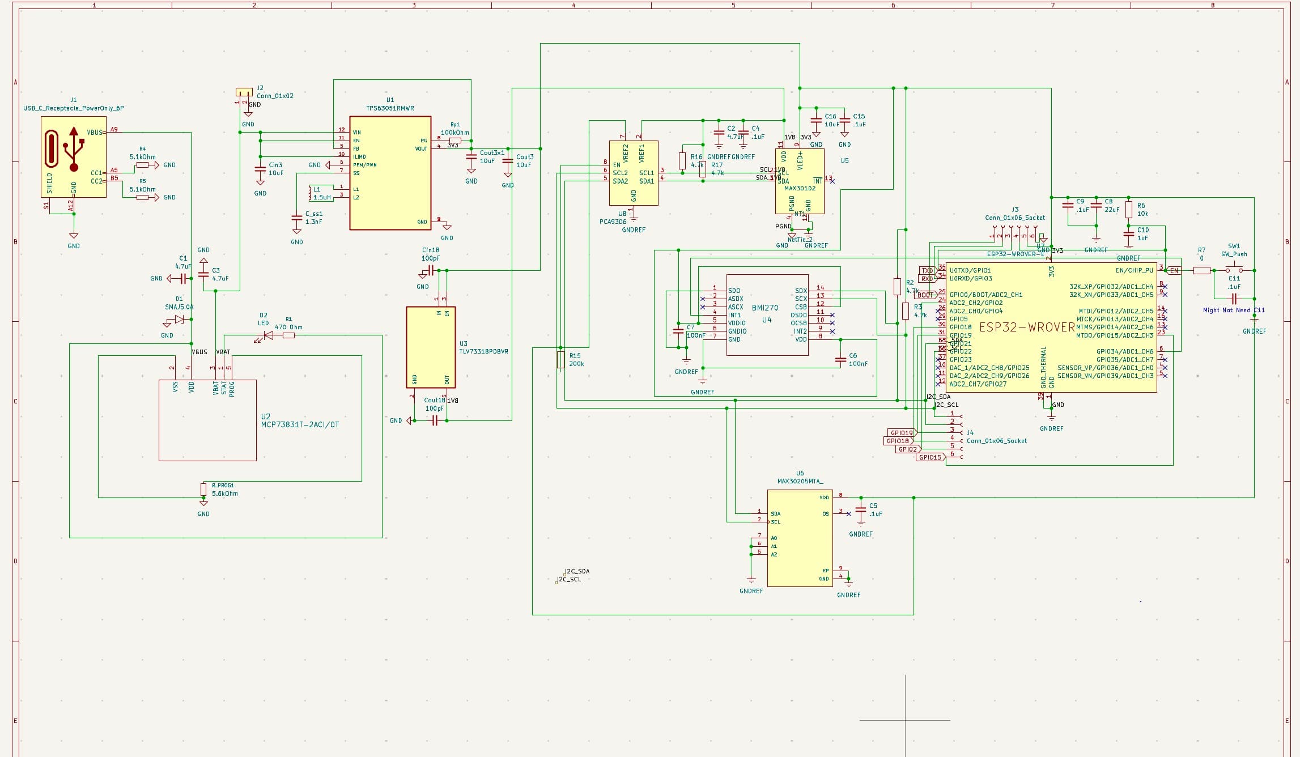Click the PCA9306 level shifter symbol

click(x=634, y=173)
